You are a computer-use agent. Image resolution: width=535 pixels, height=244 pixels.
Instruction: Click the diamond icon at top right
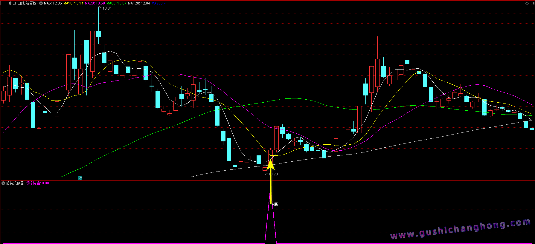click(x=527, y=4)
